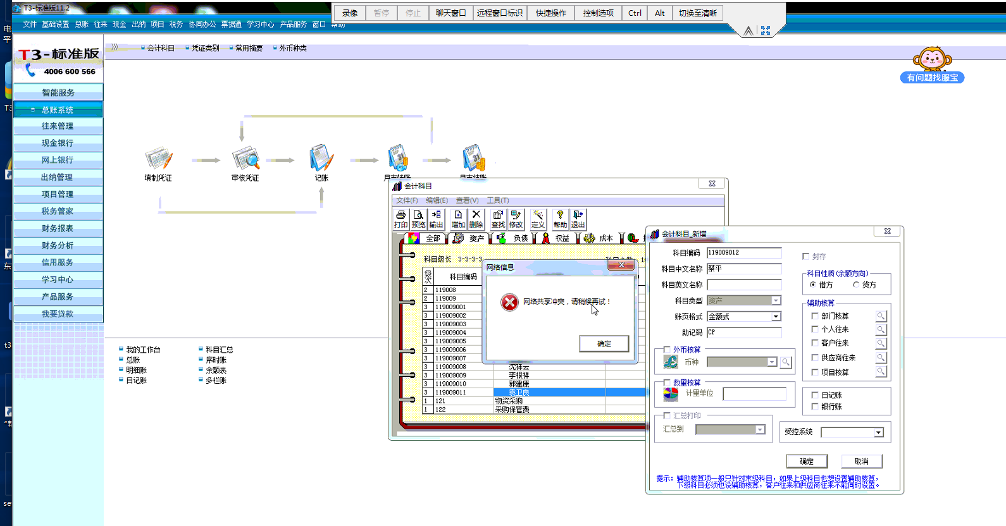Open the 工具(T) menu in 会计科目 window
The image size is (1006, 526).
click(497, 200)
